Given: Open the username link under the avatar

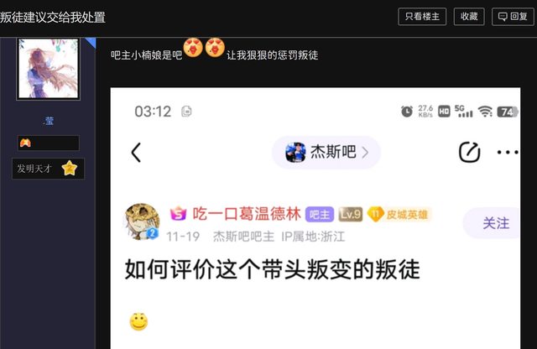Looking at the screenshot, I should click(x=49, y=121).
